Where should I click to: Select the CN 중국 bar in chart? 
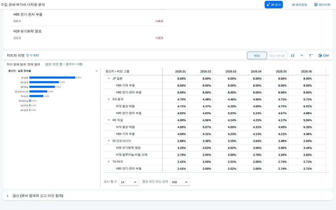point(44,82)
